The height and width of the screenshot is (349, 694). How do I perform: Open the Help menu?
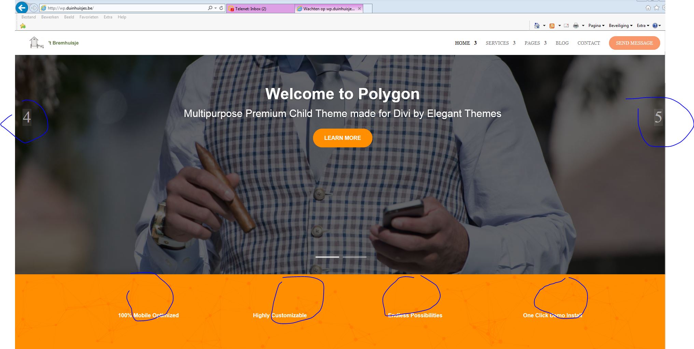[x=122, y=17]
